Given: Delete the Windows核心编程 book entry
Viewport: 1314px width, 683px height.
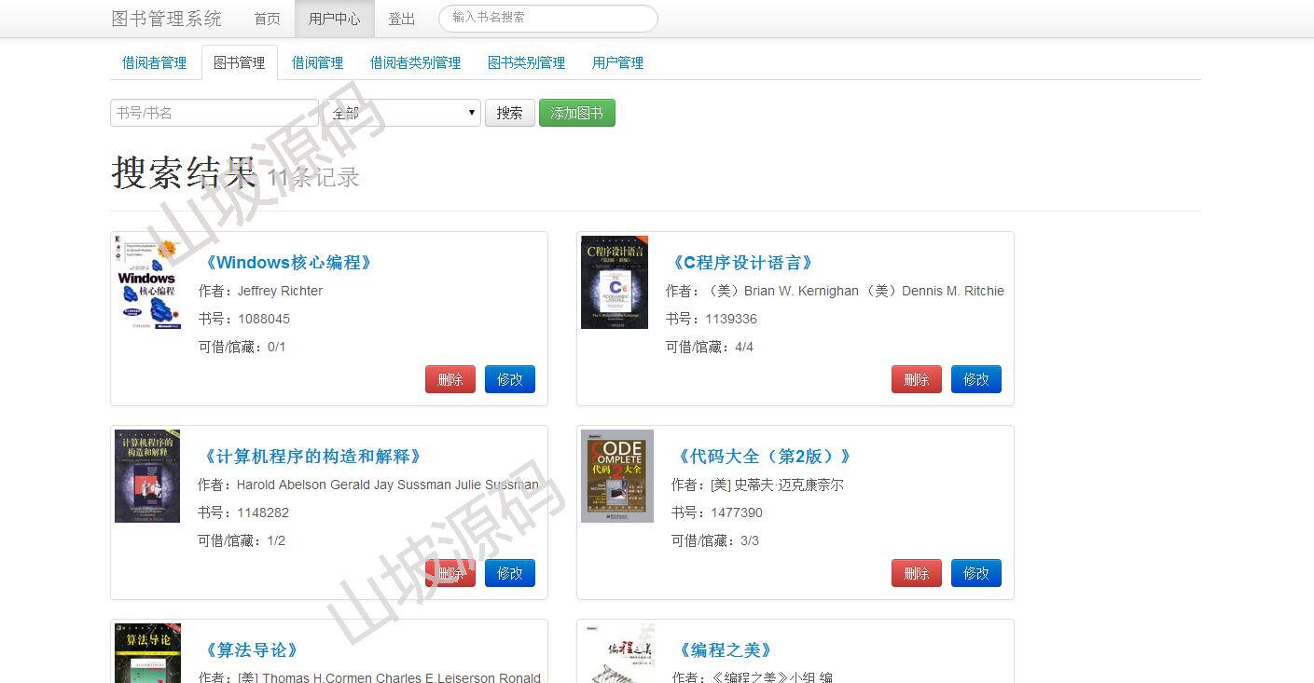Looking at the screenshot, I should coord(450,379).
